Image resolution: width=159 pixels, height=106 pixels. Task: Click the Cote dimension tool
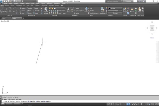[x=72, y=10]
